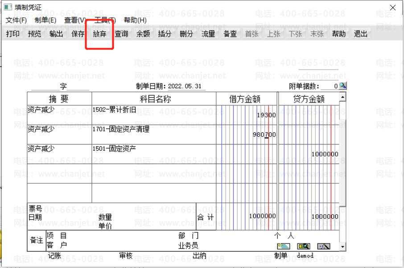404x268 pixels.
Task: Select the 1701-固定资产清理 account cell
Action: coord(154,135)
